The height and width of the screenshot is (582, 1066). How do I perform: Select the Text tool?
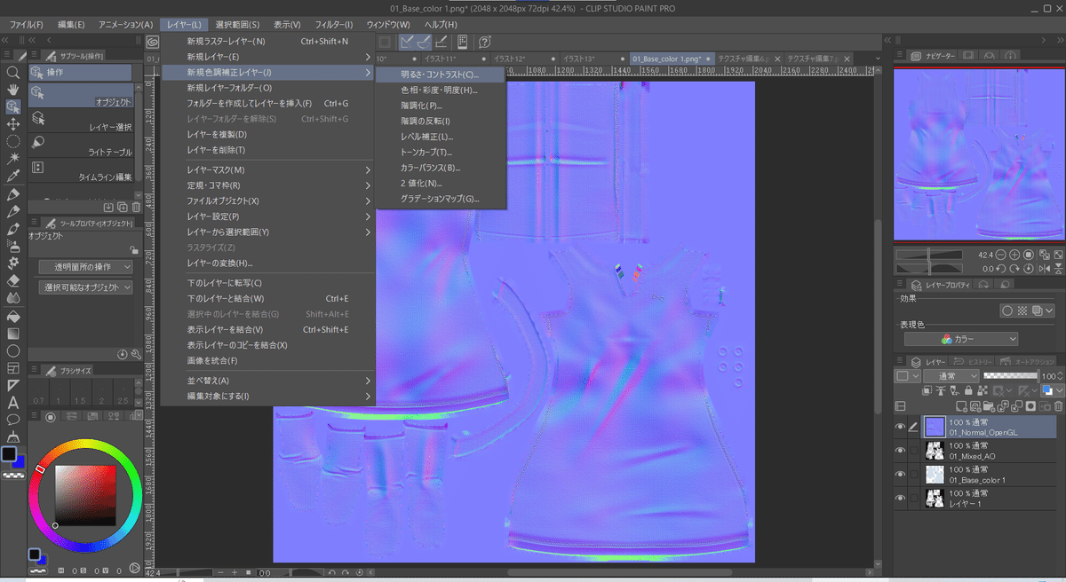click(x=13, y=403)
